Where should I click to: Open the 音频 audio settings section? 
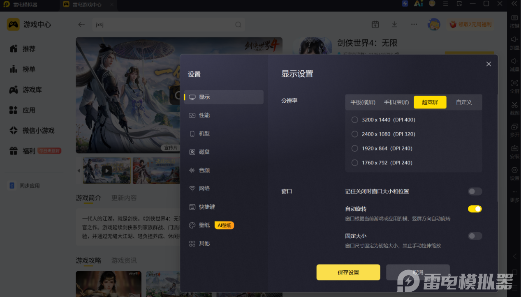pyautogui.click(x=224, y=170)
